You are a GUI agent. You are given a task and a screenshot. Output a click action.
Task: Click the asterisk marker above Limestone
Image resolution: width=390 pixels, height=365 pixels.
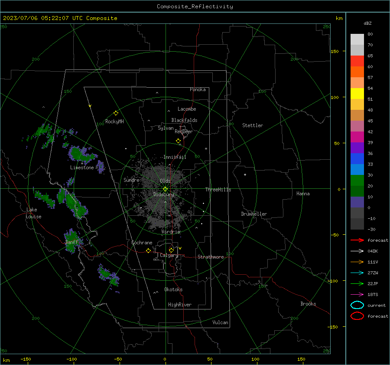(82, 164)
